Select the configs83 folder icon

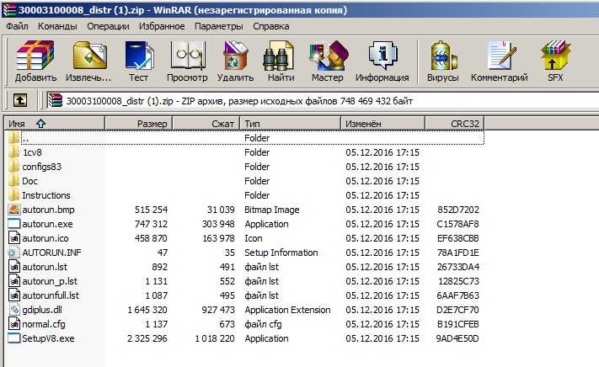(x=13, y=167)
